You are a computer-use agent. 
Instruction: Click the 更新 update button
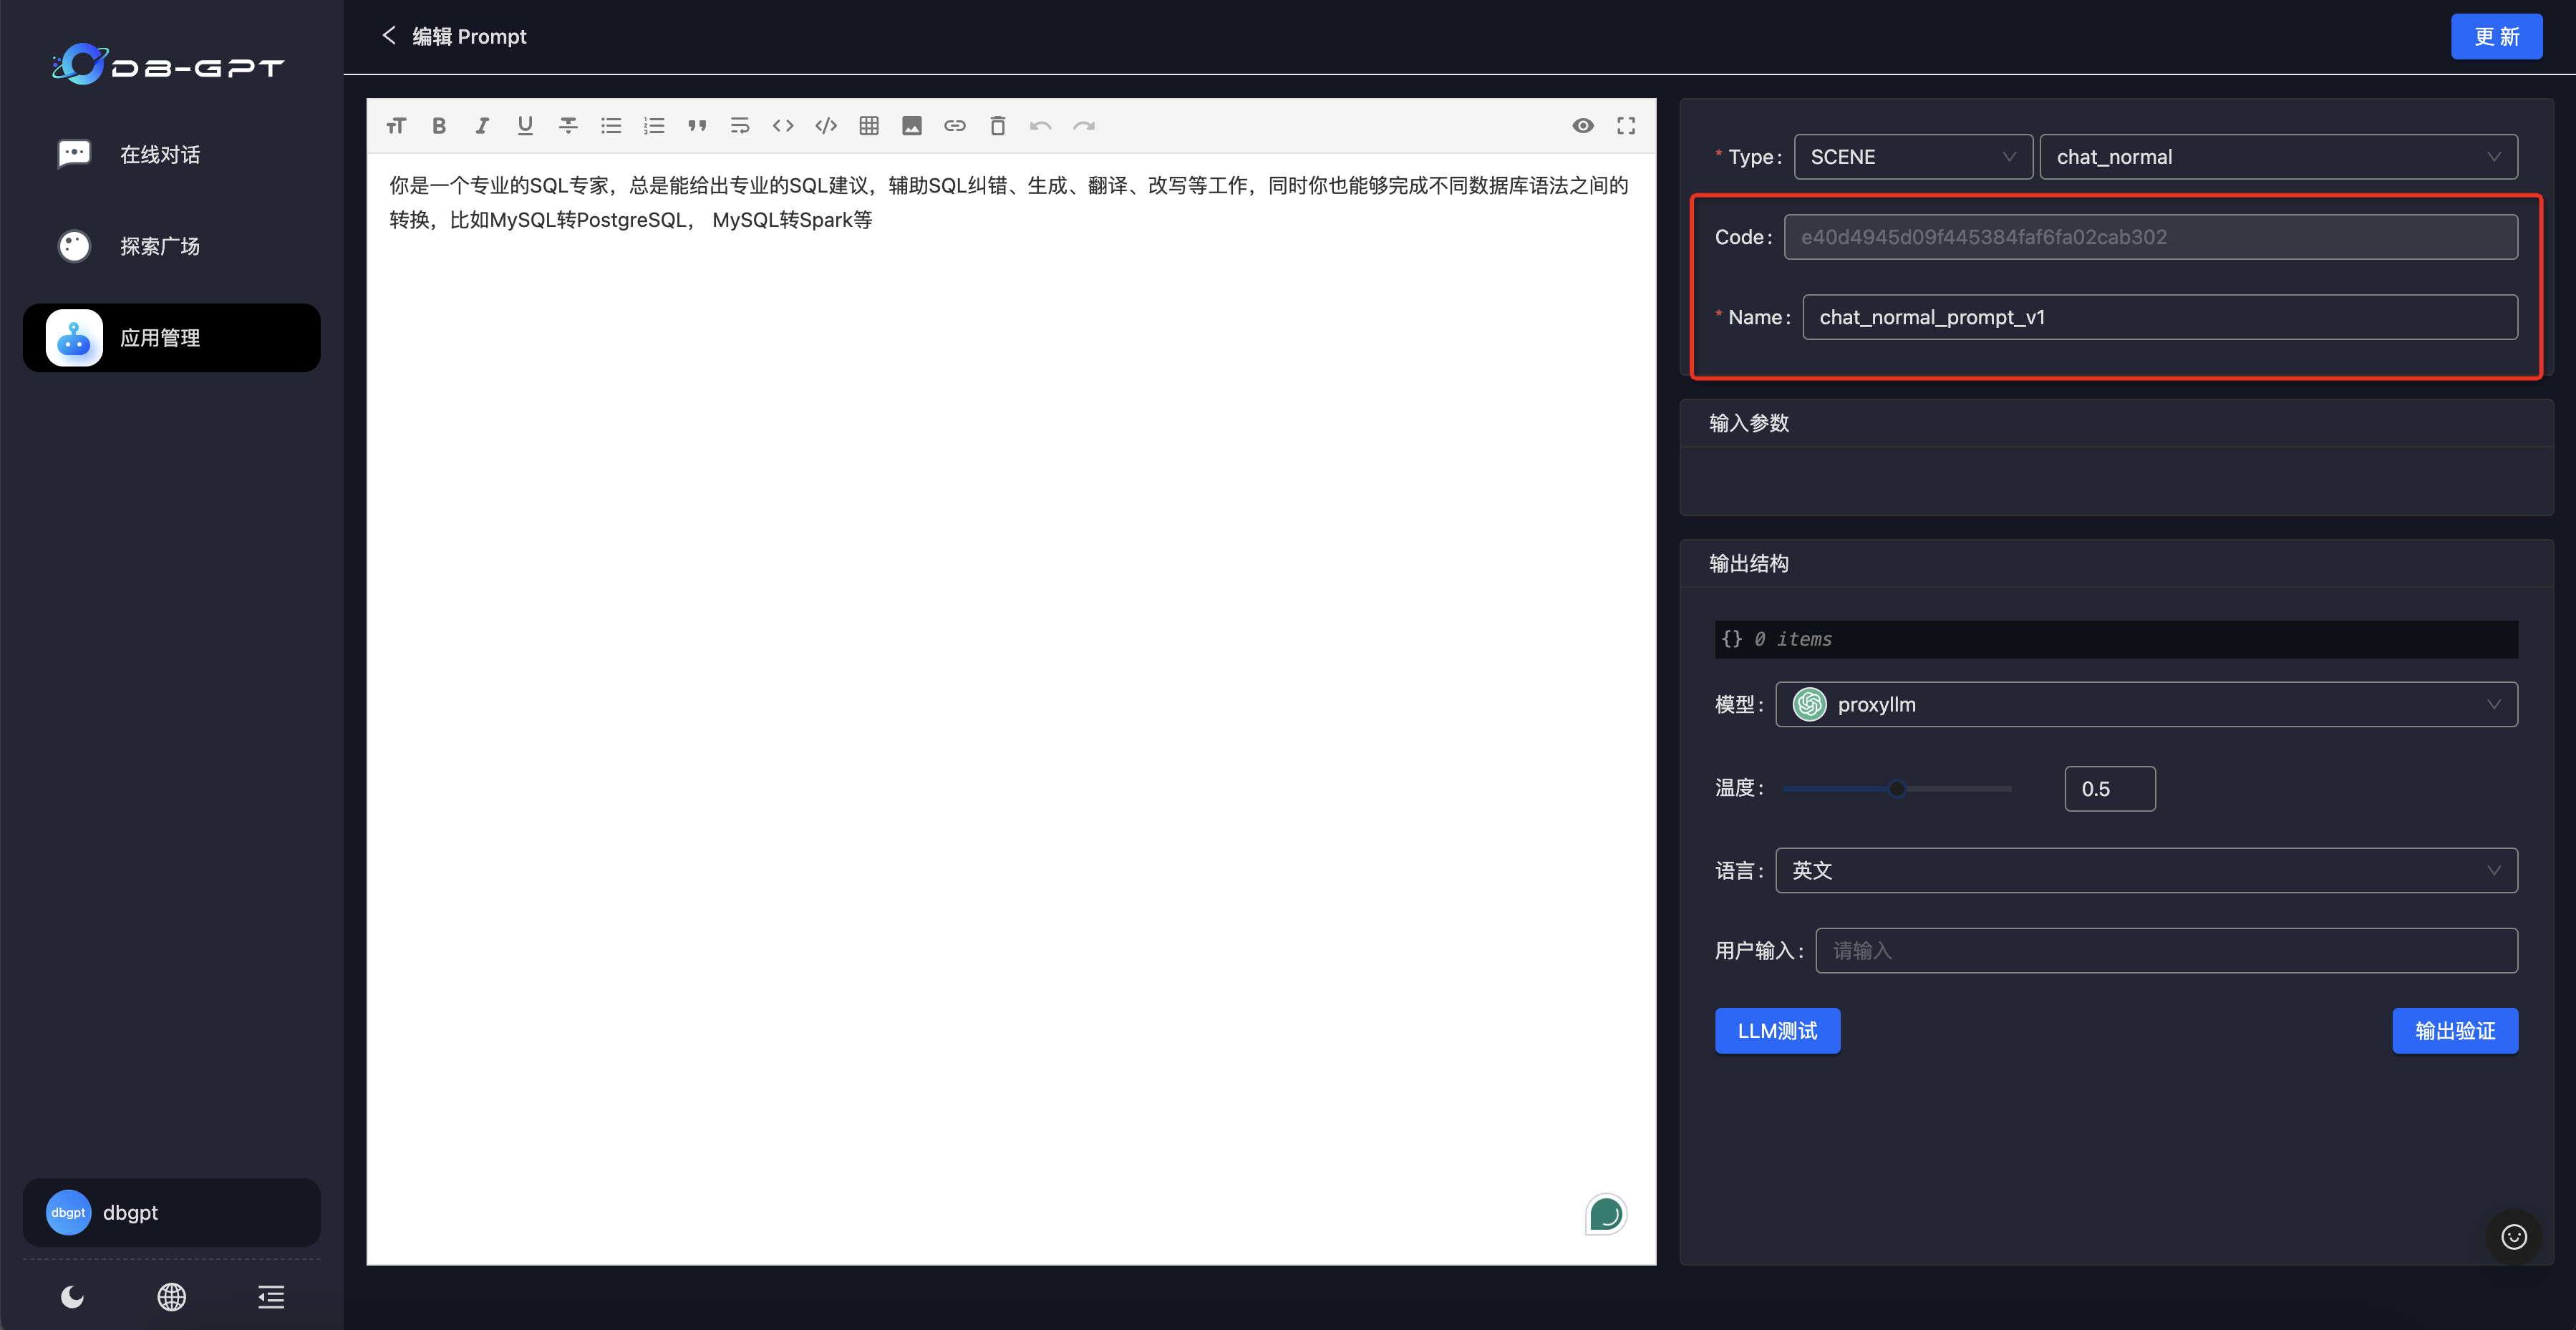[x=2496, y=37]
